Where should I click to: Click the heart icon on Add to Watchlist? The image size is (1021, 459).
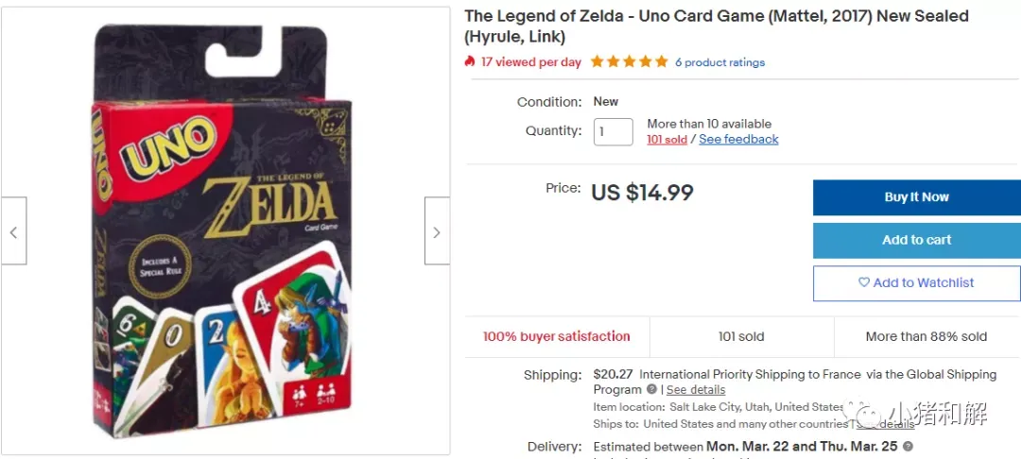click(x=864, y=282)
